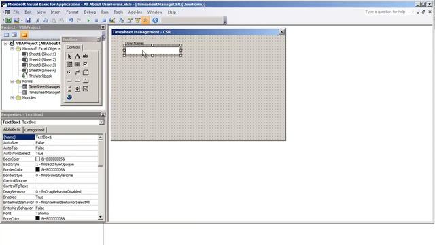435x245 pixels.
Task: Open the Format menu
Action: tap(72, 12)
